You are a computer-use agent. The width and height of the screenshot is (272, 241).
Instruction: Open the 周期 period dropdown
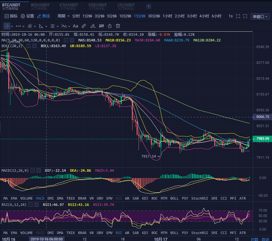click(63, 16)
